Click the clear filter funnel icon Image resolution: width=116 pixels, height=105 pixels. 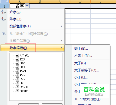4,34
